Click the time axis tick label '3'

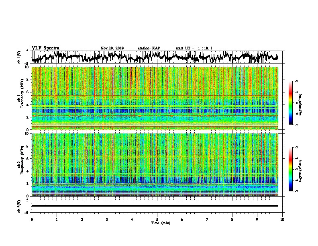(x=107, y=219)
